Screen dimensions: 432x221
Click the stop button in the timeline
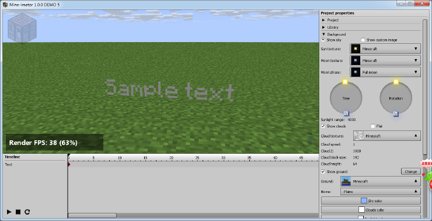18,212
